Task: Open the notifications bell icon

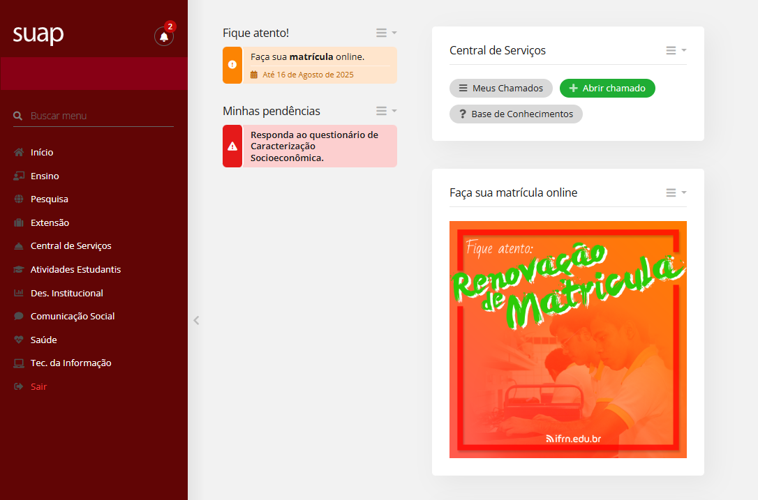Action: pos(164,36)
